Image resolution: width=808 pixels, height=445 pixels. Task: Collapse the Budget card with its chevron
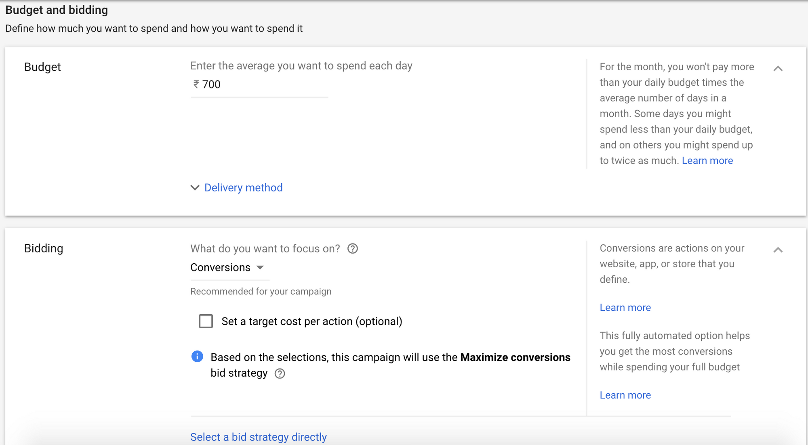click(778, 69)
